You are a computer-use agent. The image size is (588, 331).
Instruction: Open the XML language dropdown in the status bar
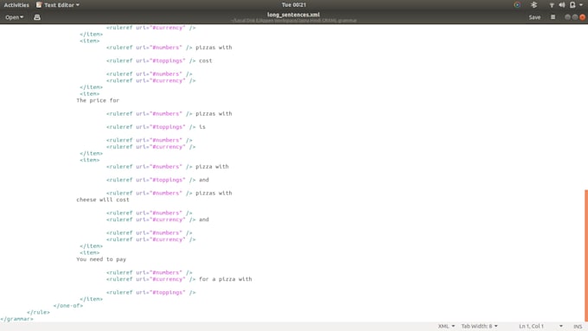[x=446, y=326]
